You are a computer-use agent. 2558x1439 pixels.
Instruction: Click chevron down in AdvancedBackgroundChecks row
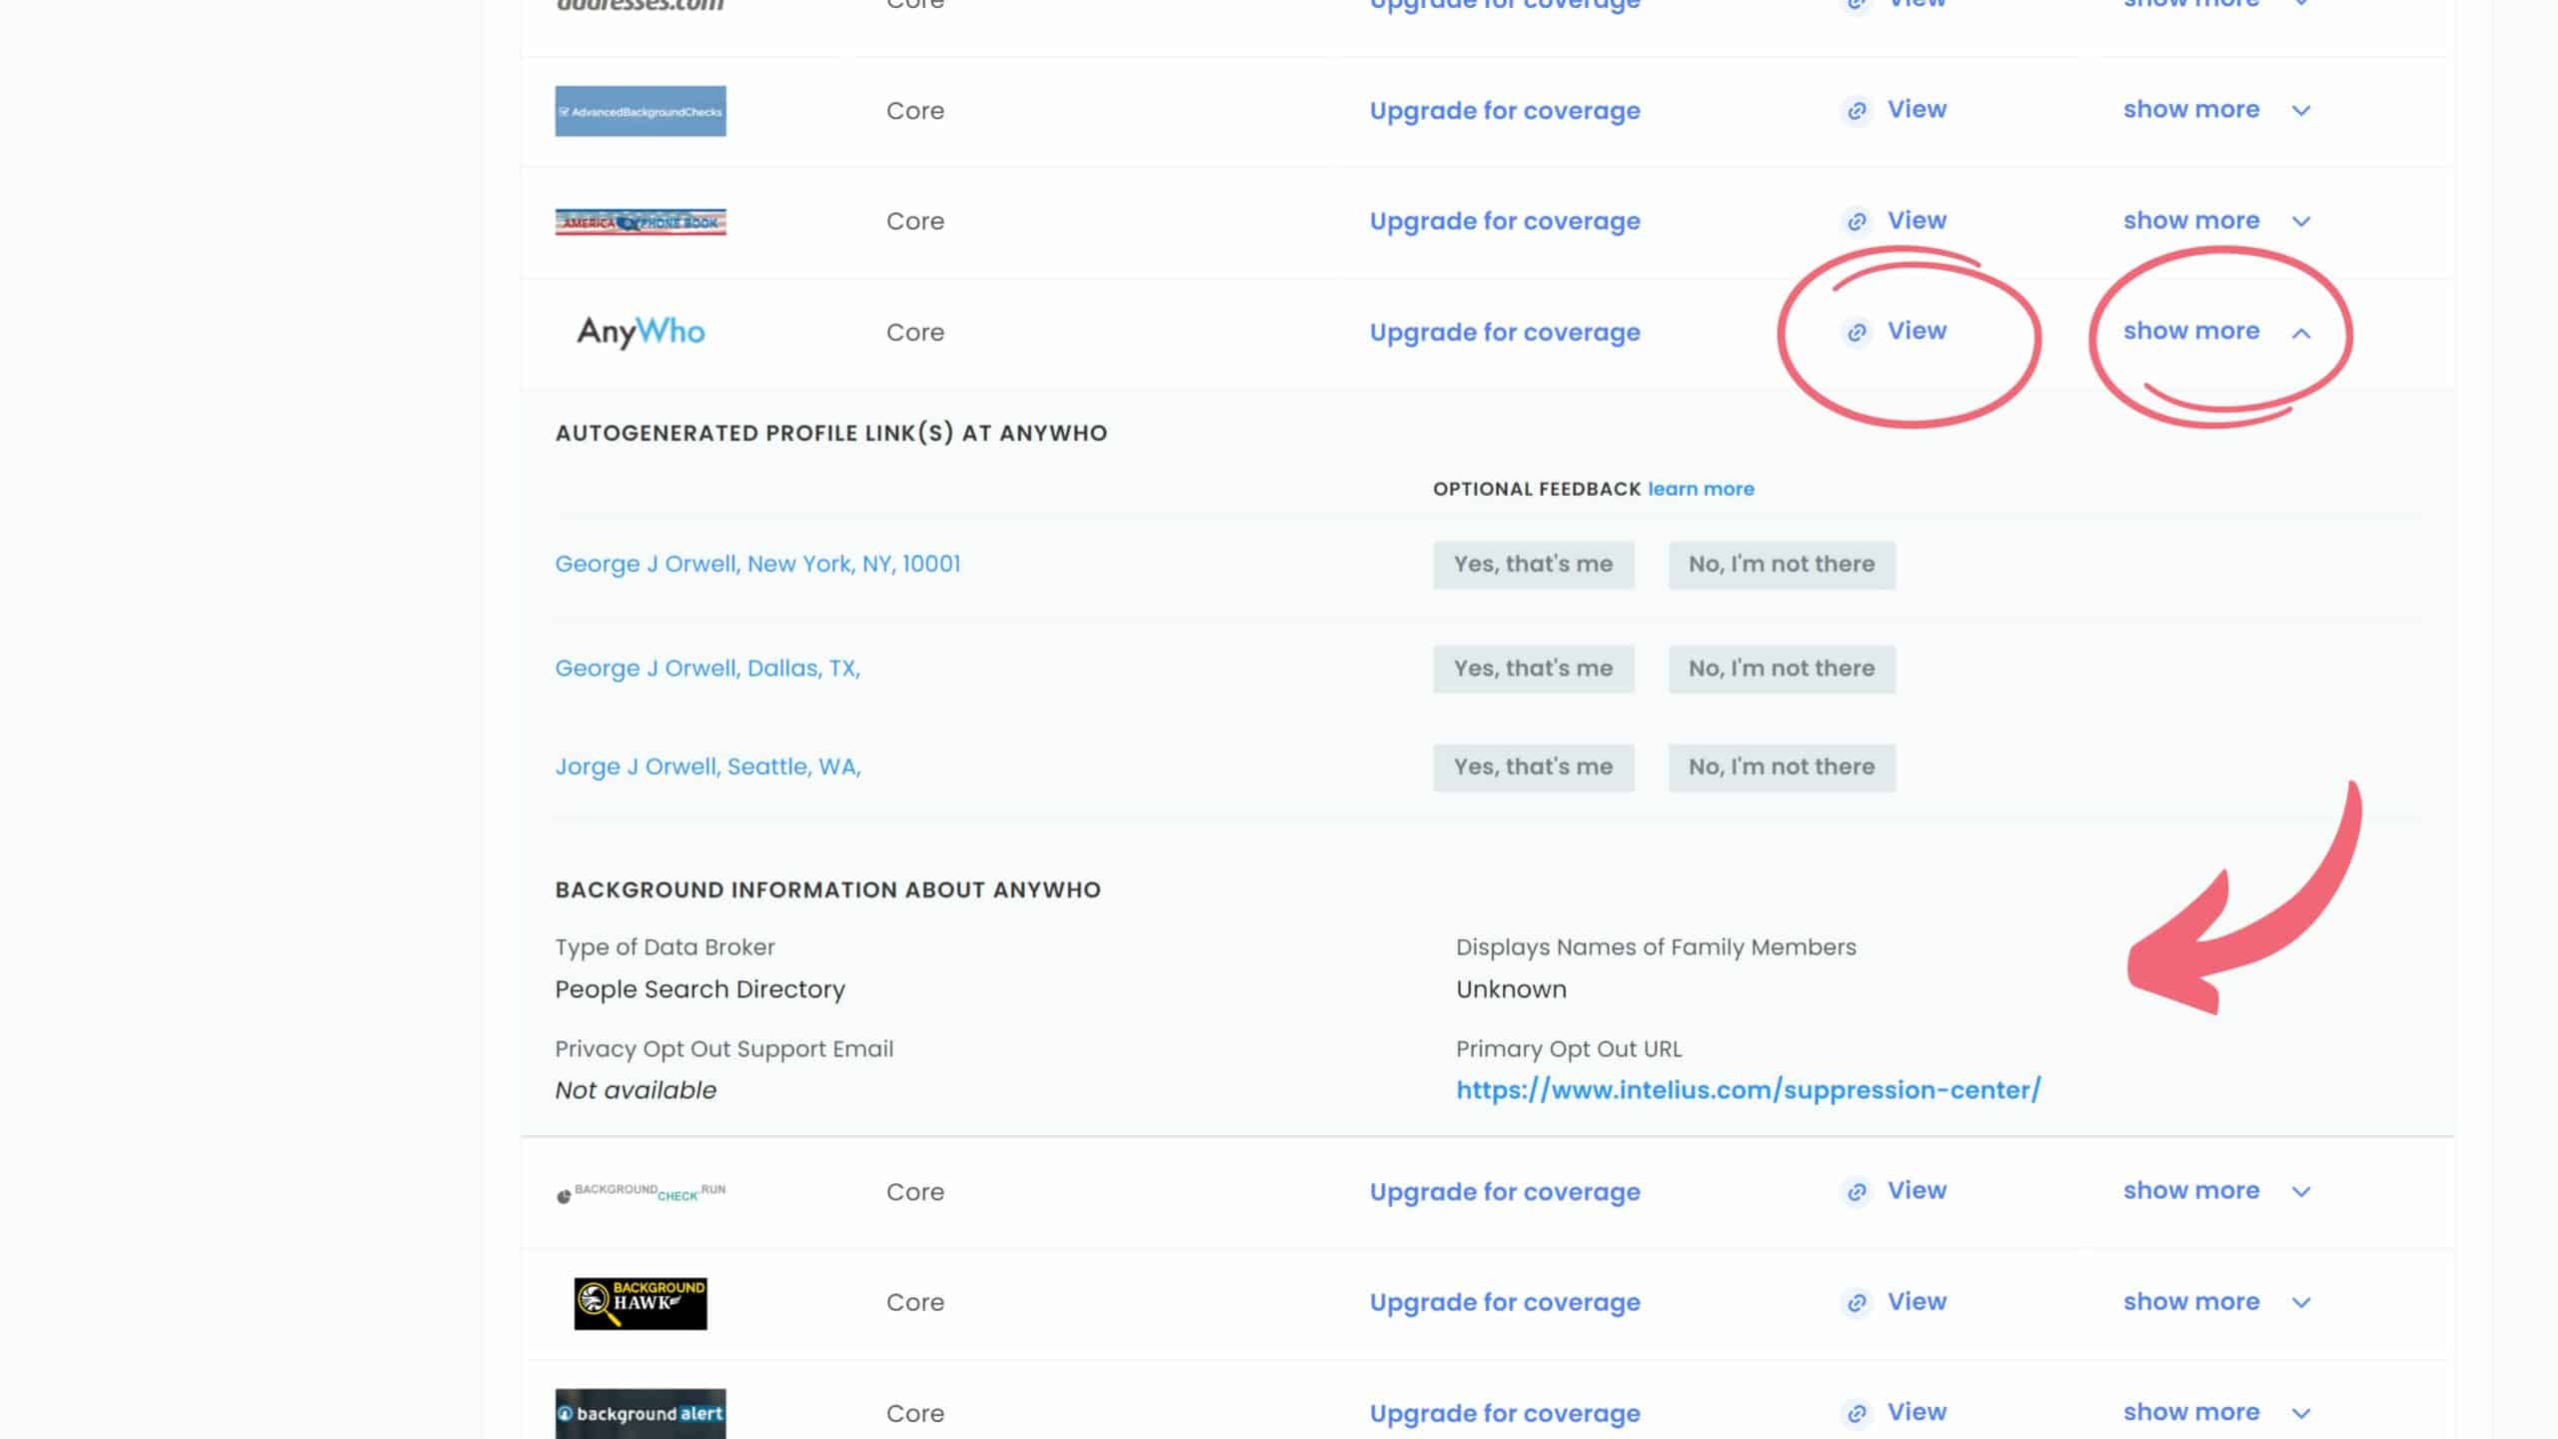(2301, 111)
